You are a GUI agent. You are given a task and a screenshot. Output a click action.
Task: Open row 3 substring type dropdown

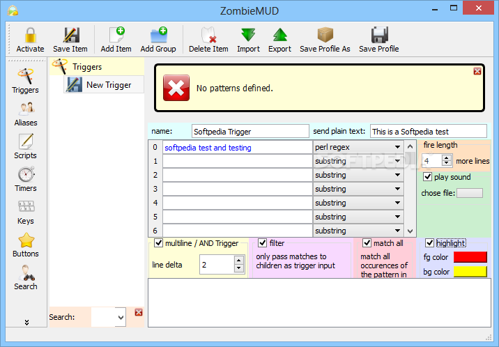(358, 189)
